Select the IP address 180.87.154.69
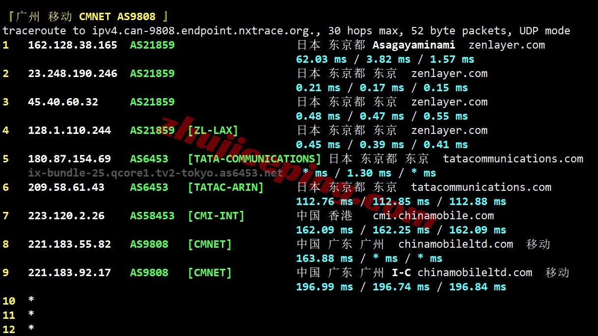This screenshot has width=598, height=336. (x=69, y=159)
